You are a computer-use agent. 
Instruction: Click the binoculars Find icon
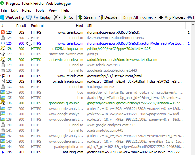(192, 17)
